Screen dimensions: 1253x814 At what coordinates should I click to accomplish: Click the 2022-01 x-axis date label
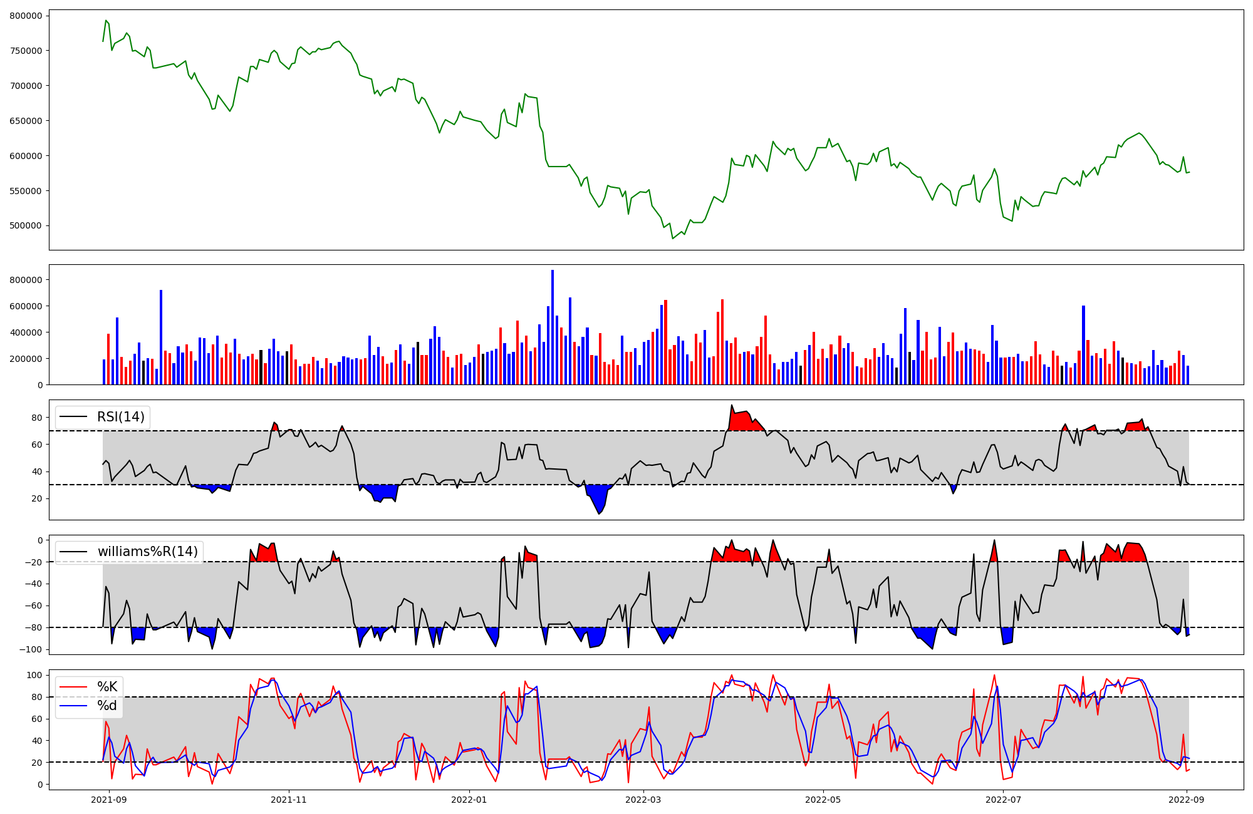click(469, 800)
